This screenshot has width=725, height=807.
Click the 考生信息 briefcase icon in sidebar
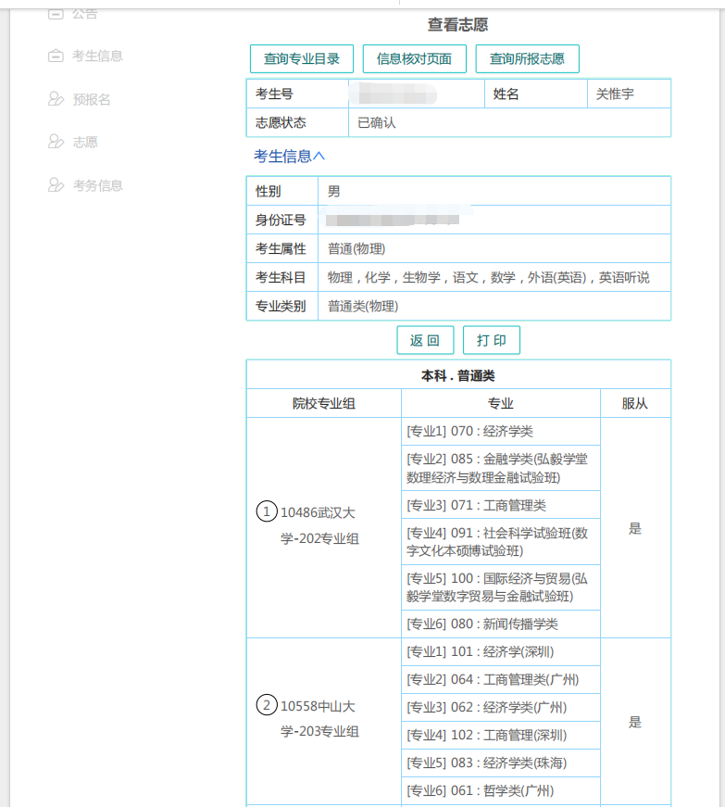pos(56,56)
